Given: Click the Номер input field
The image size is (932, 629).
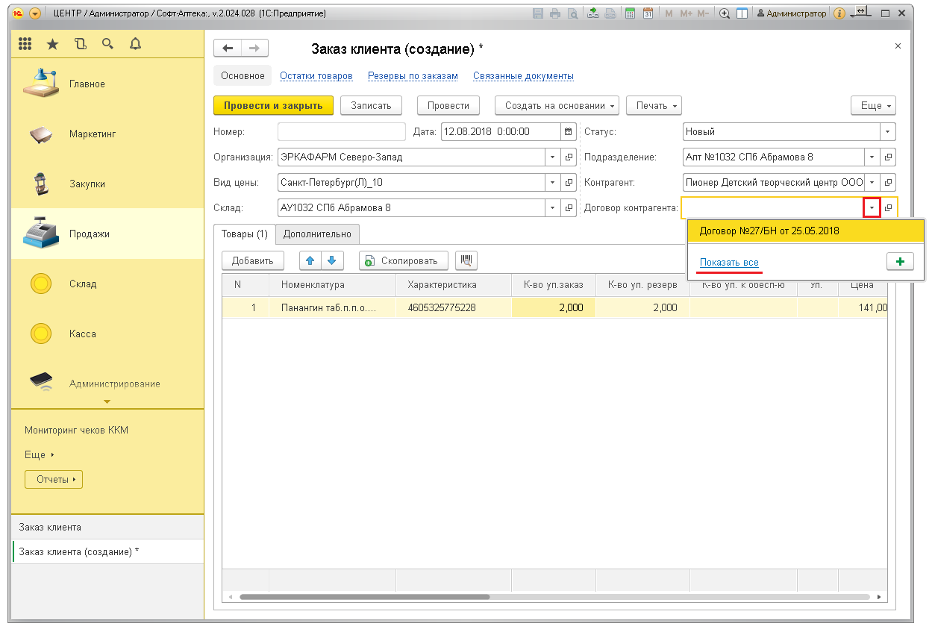Looking at the screenshot, I should pyautogui.click(x=341, y=132).
